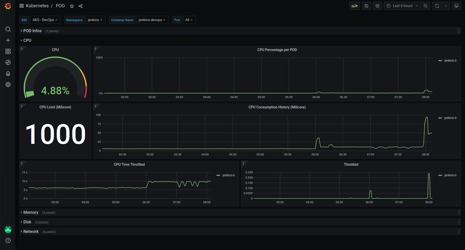Expand the POD Infos row
465x250 pixels.
(x=32, y=31)
